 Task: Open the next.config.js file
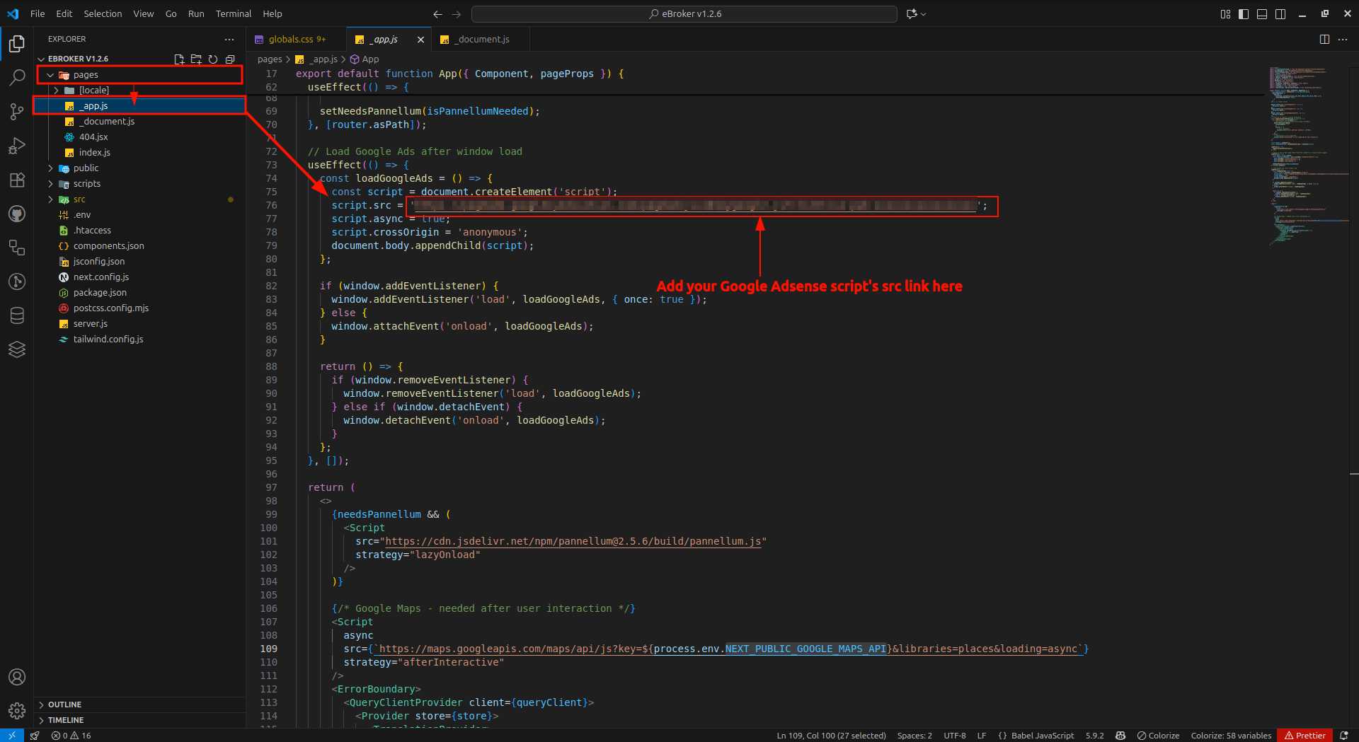pyautogui.click(x=101, y=277)
